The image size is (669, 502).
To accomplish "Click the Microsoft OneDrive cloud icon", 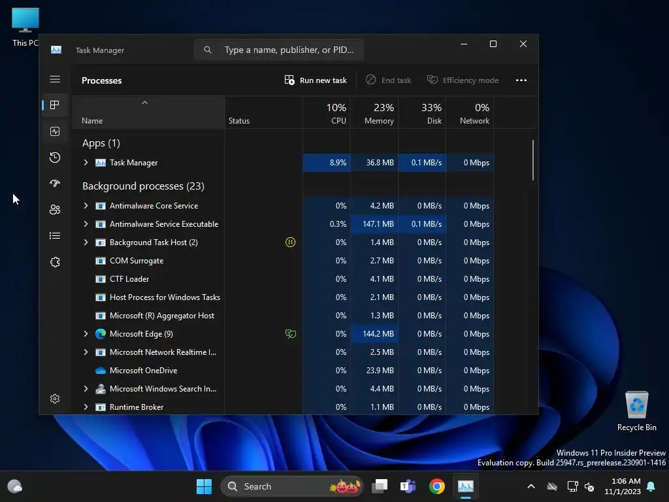I will (x=100, y=371).
